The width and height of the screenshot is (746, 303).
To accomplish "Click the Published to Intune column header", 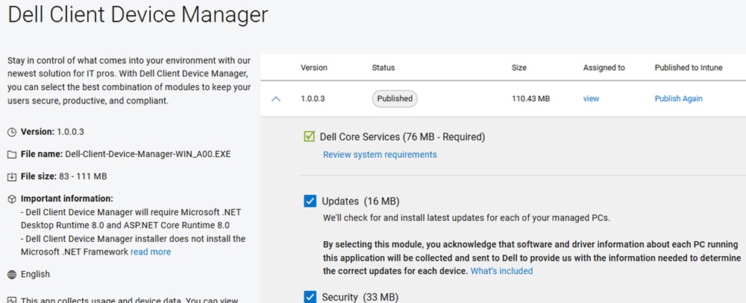I will tap(689, 68).
